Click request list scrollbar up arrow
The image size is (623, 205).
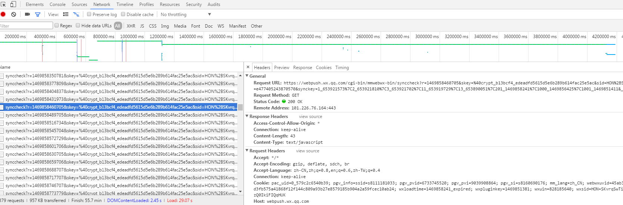(240, 75)
